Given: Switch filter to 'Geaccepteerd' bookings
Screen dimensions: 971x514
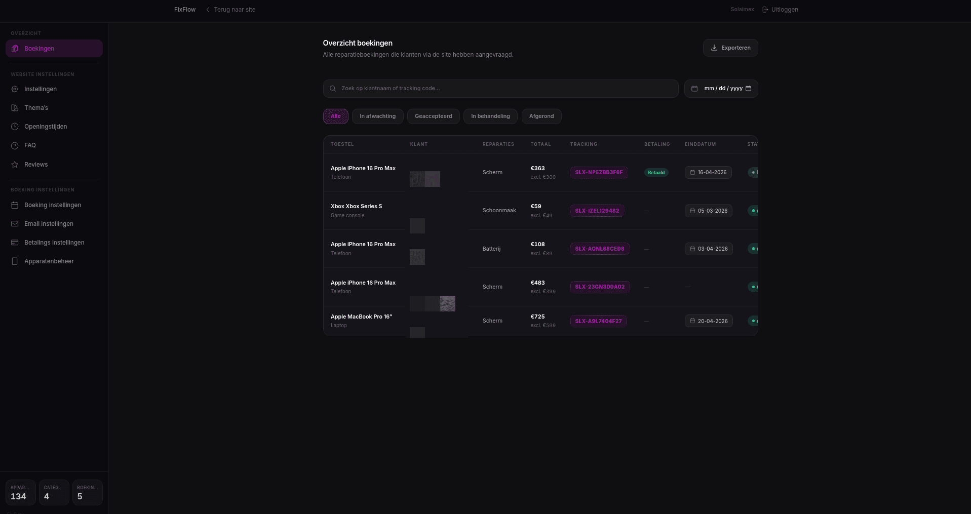Looking at the screenshot, I should [433, 116].
